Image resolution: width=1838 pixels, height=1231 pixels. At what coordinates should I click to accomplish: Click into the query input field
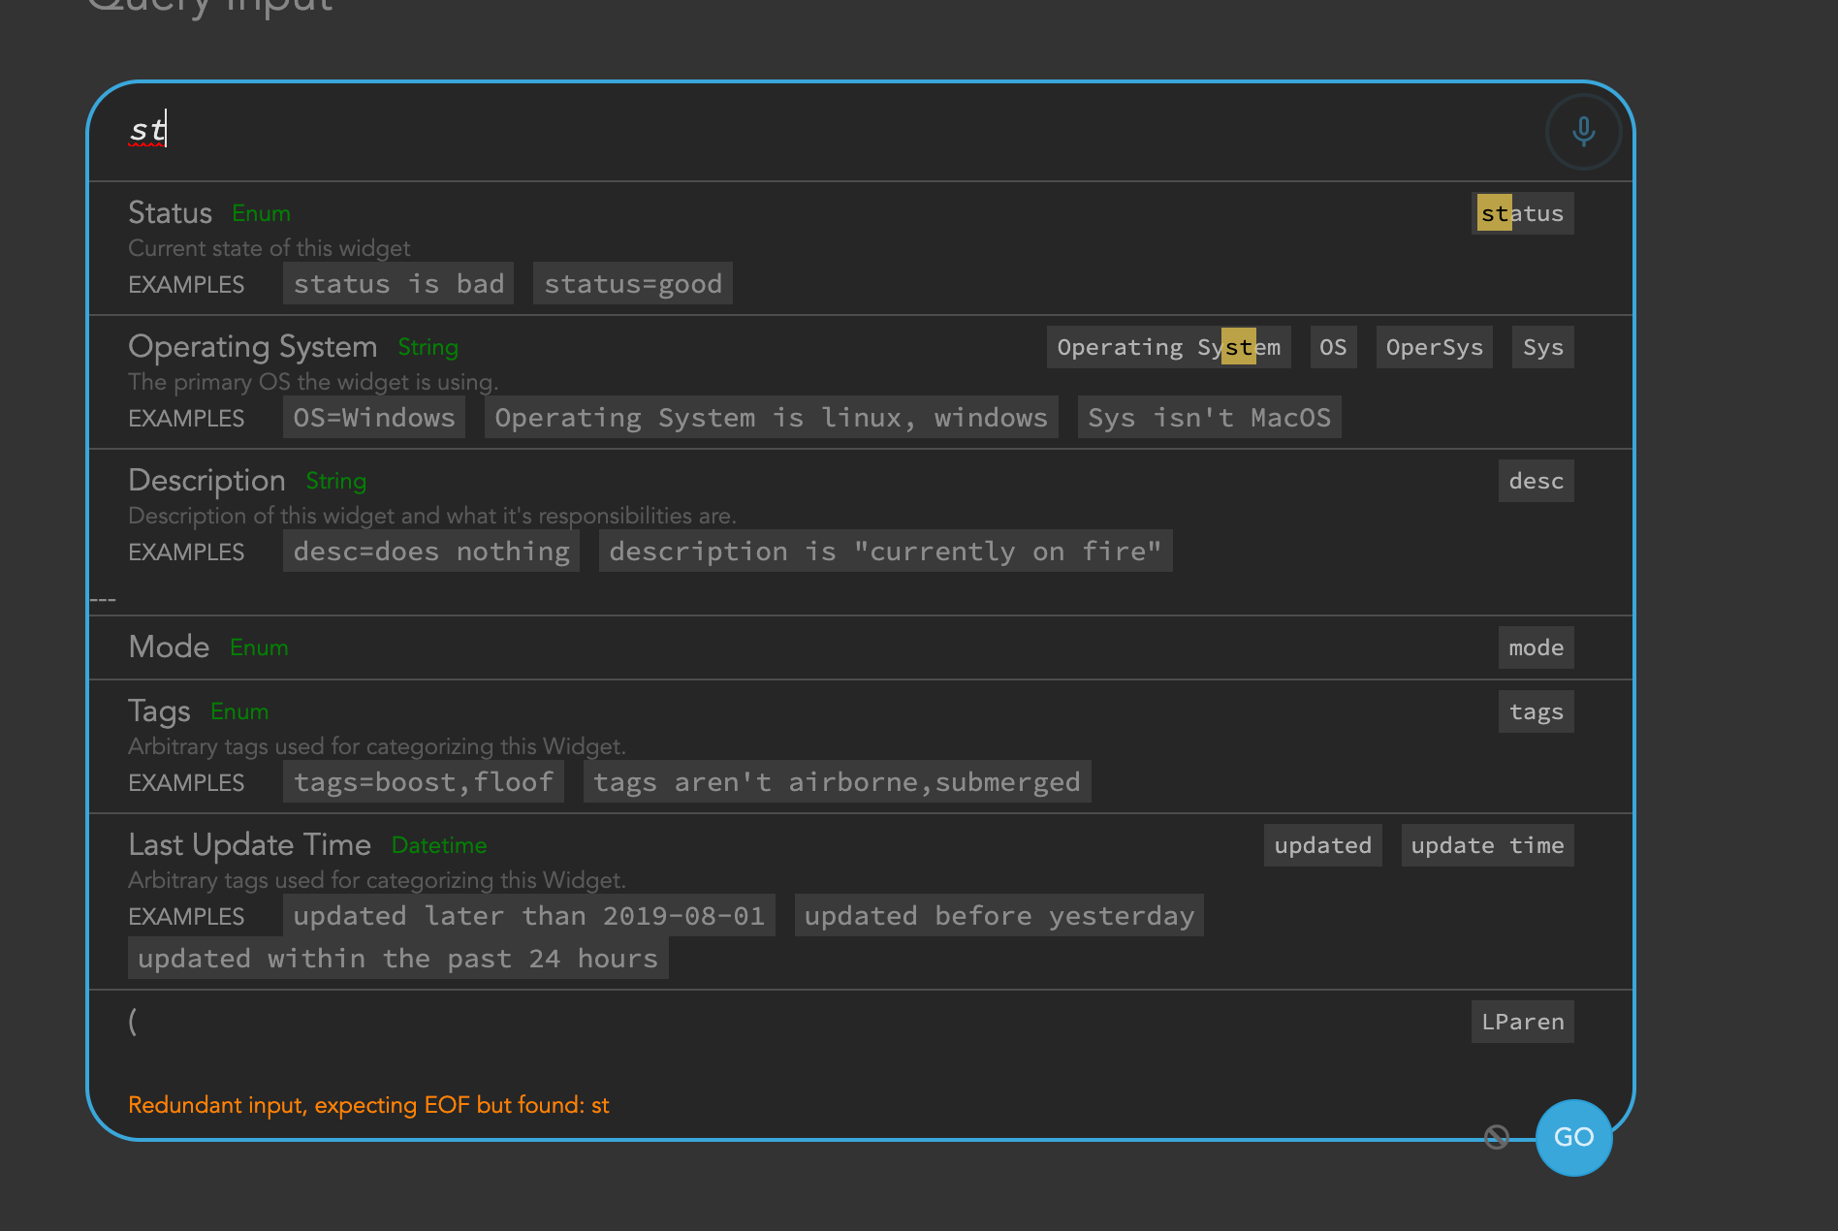click(x=814, y=131)
